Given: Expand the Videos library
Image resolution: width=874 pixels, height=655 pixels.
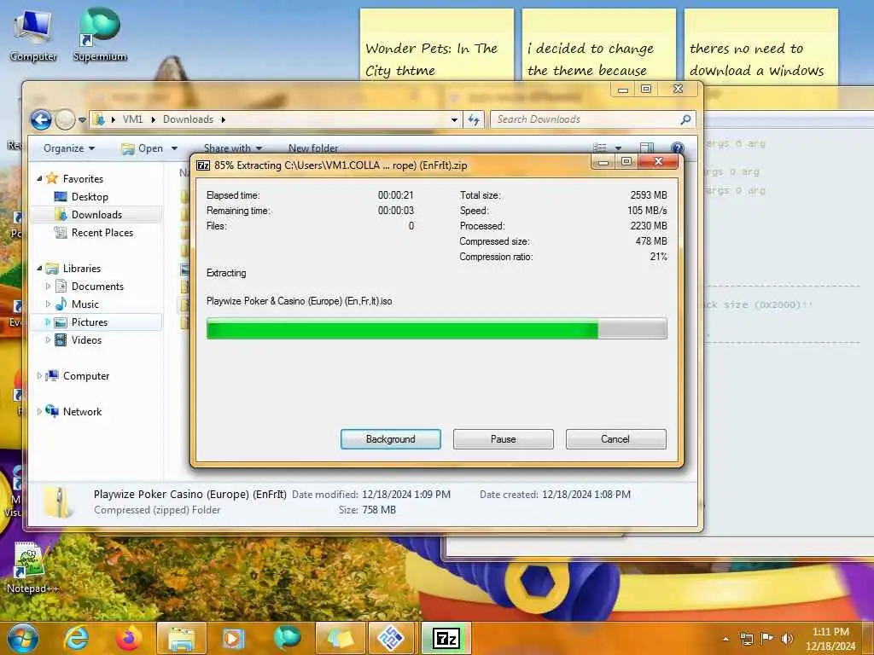Looking at the screenshot, I should tap(48, 339).
